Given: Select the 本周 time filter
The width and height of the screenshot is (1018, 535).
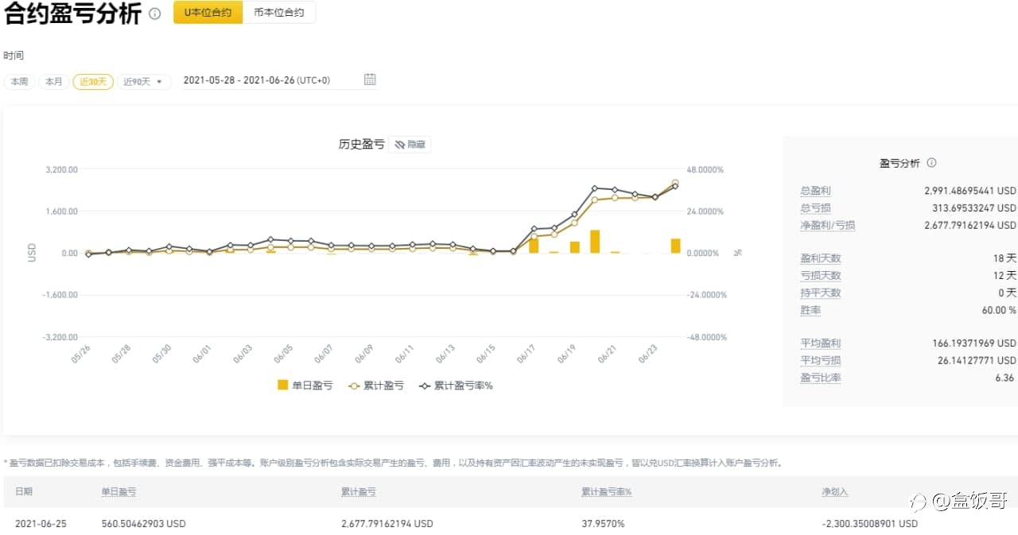Looking at the screenshot, I should [x=18, y=81].
